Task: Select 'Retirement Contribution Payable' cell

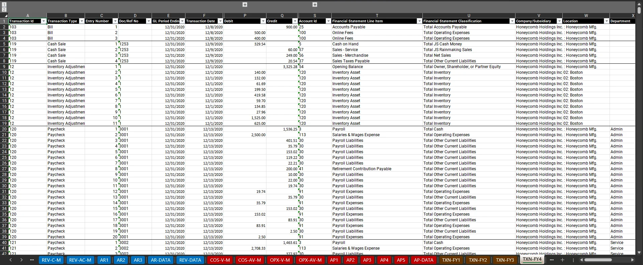Action: pyautogui.click(x=377, y=169)
